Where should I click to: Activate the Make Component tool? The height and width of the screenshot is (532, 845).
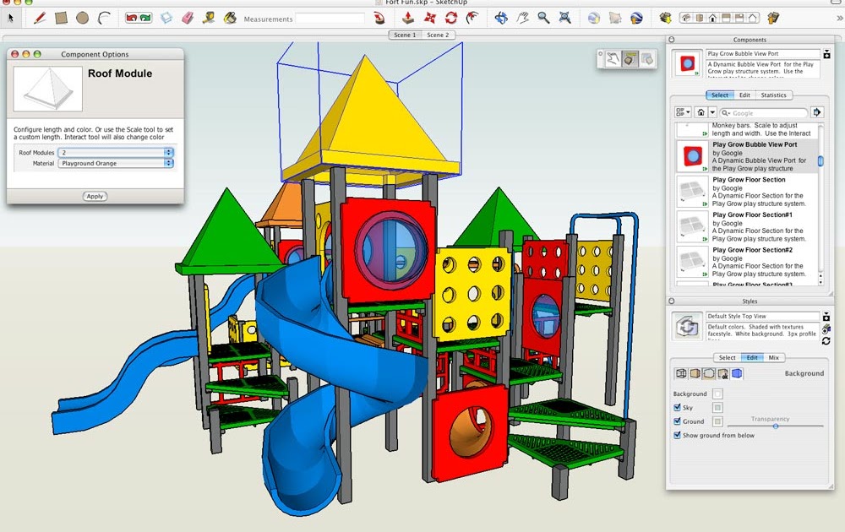pos(166,19)
